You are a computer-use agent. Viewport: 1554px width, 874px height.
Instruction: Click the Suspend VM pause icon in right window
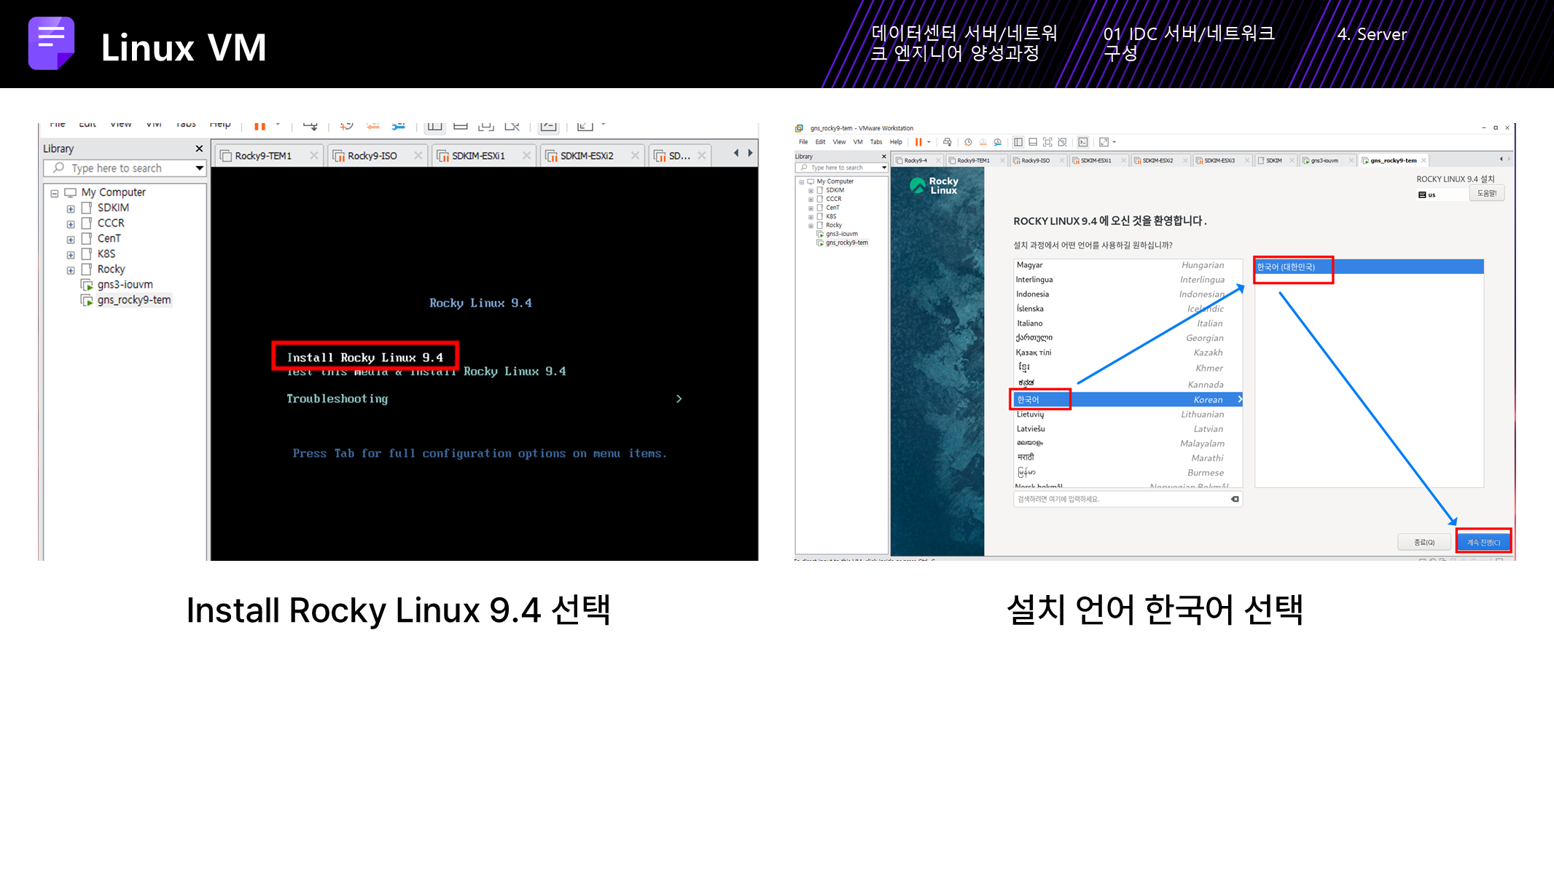(918, 142)
